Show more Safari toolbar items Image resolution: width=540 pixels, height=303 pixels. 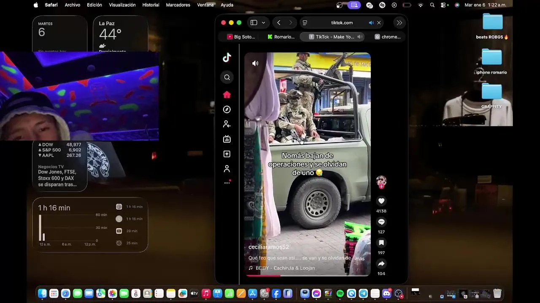(x=399, y=23)
